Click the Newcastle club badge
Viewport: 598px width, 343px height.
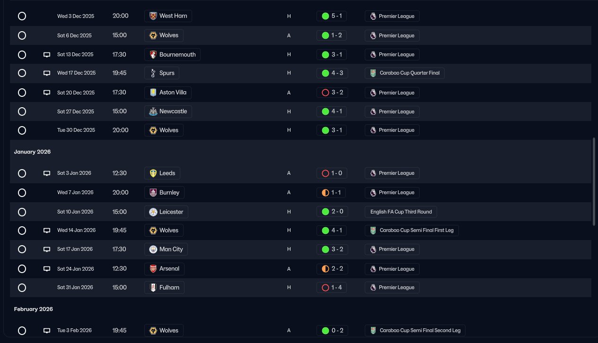(x=153, y=111)
